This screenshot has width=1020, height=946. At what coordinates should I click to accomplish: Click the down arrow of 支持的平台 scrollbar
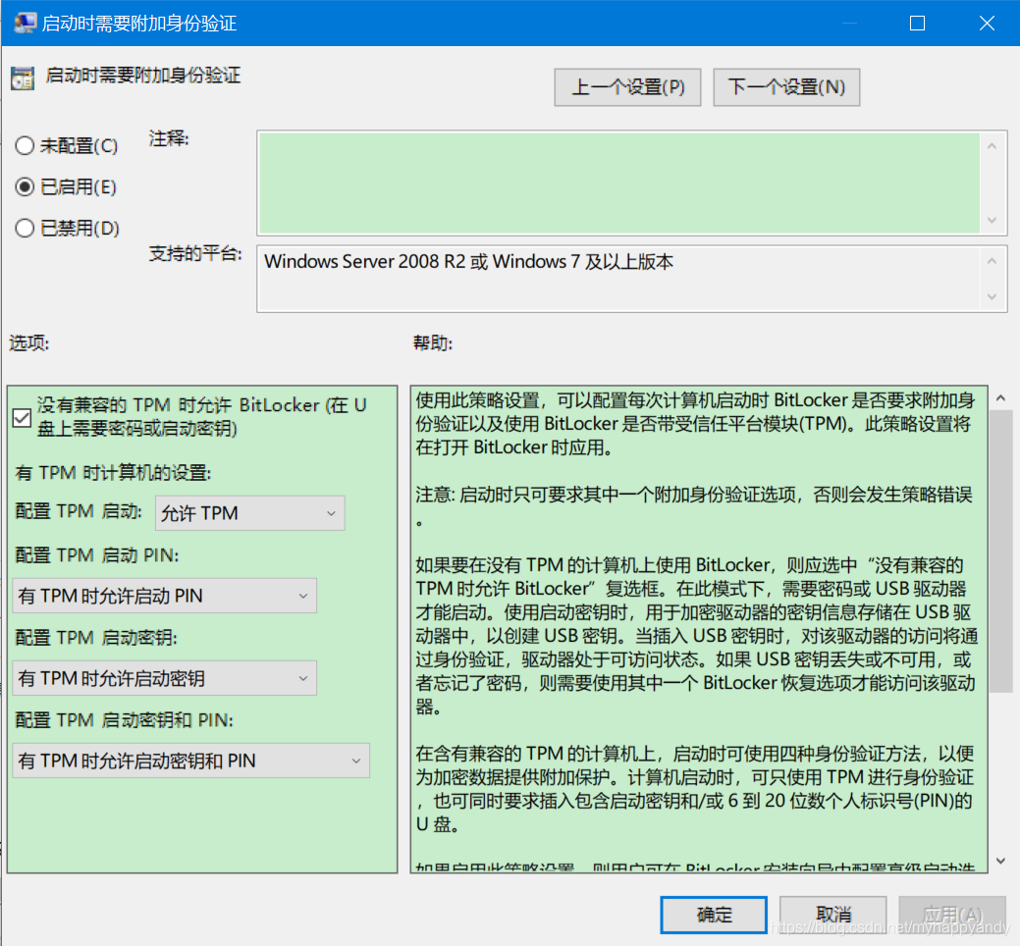click(993, 296)
